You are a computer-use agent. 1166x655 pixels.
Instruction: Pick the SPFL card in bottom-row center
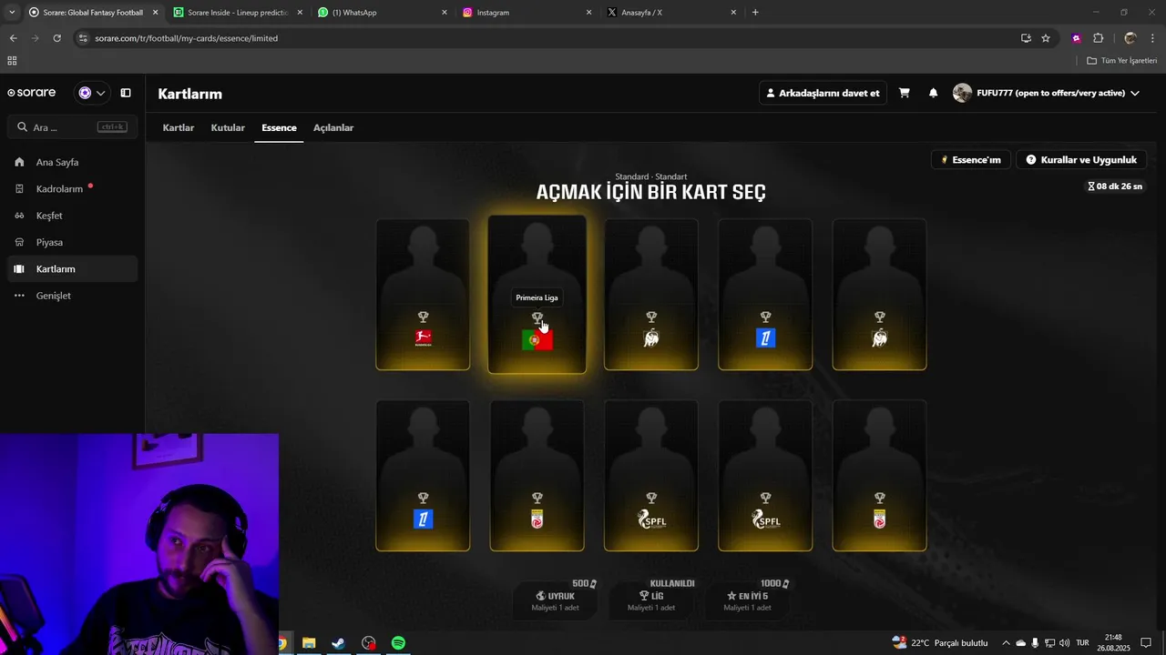click(651, 476)
